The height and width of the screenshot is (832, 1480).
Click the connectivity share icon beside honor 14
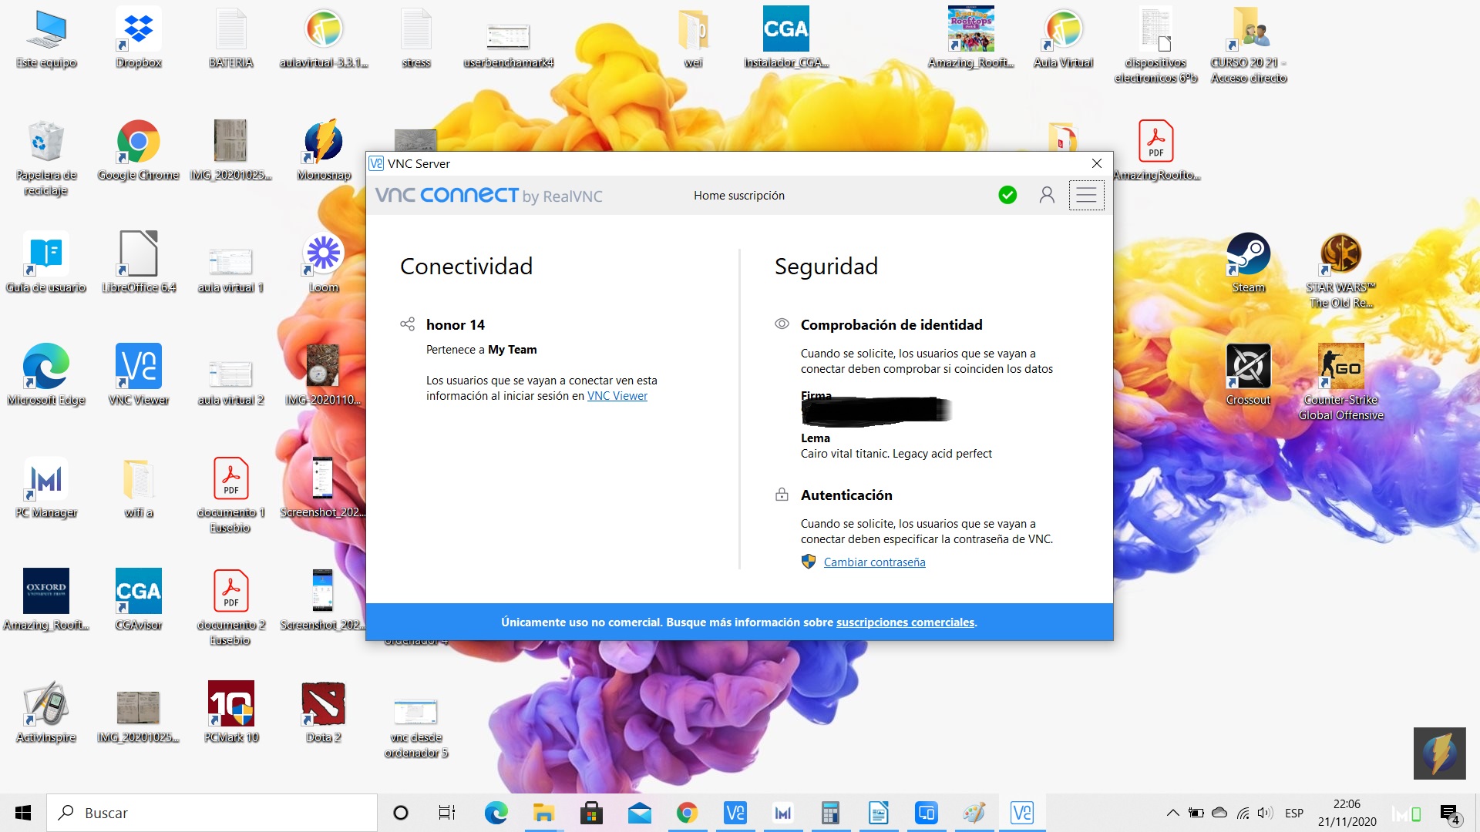point(408,324)
